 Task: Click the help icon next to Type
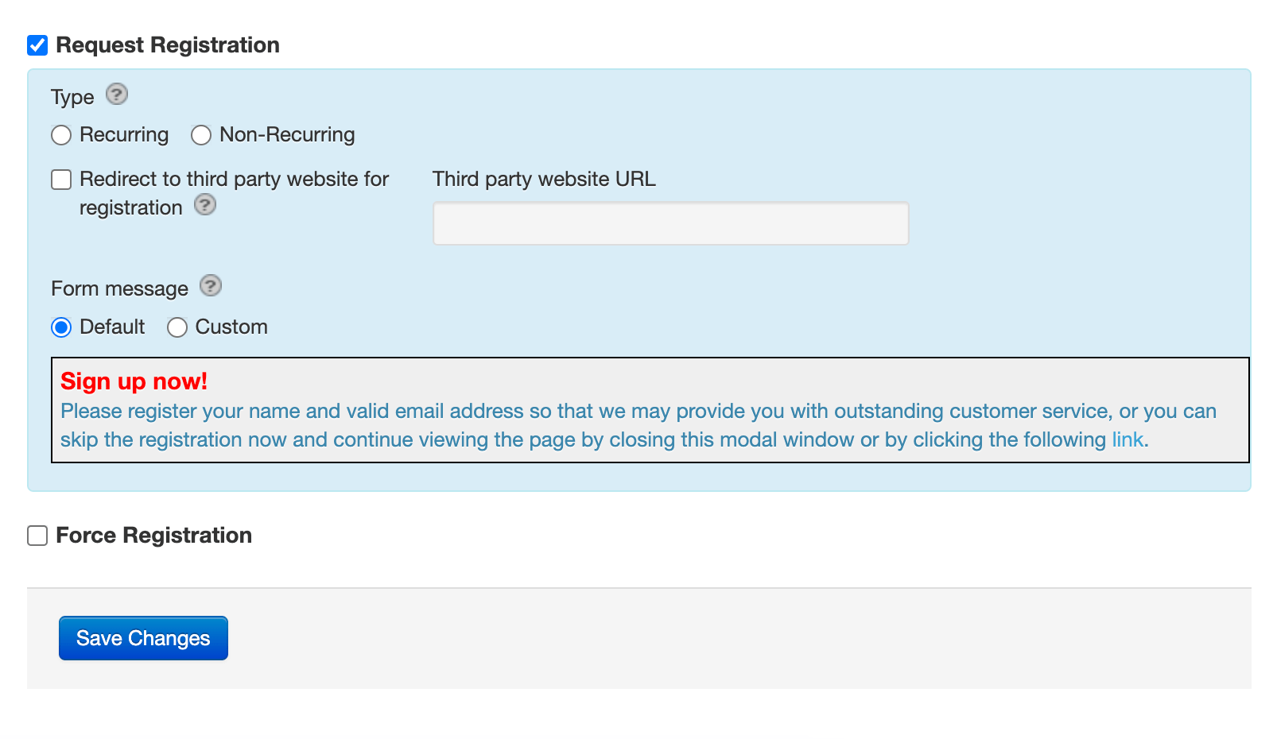117,95
